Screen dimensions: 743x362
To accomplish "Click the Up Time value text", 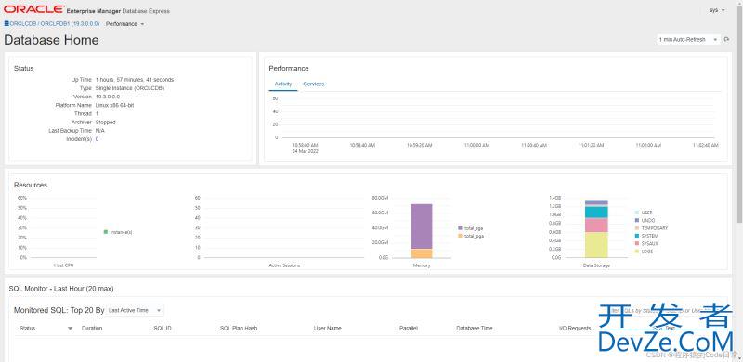I will tap(135, 80).
